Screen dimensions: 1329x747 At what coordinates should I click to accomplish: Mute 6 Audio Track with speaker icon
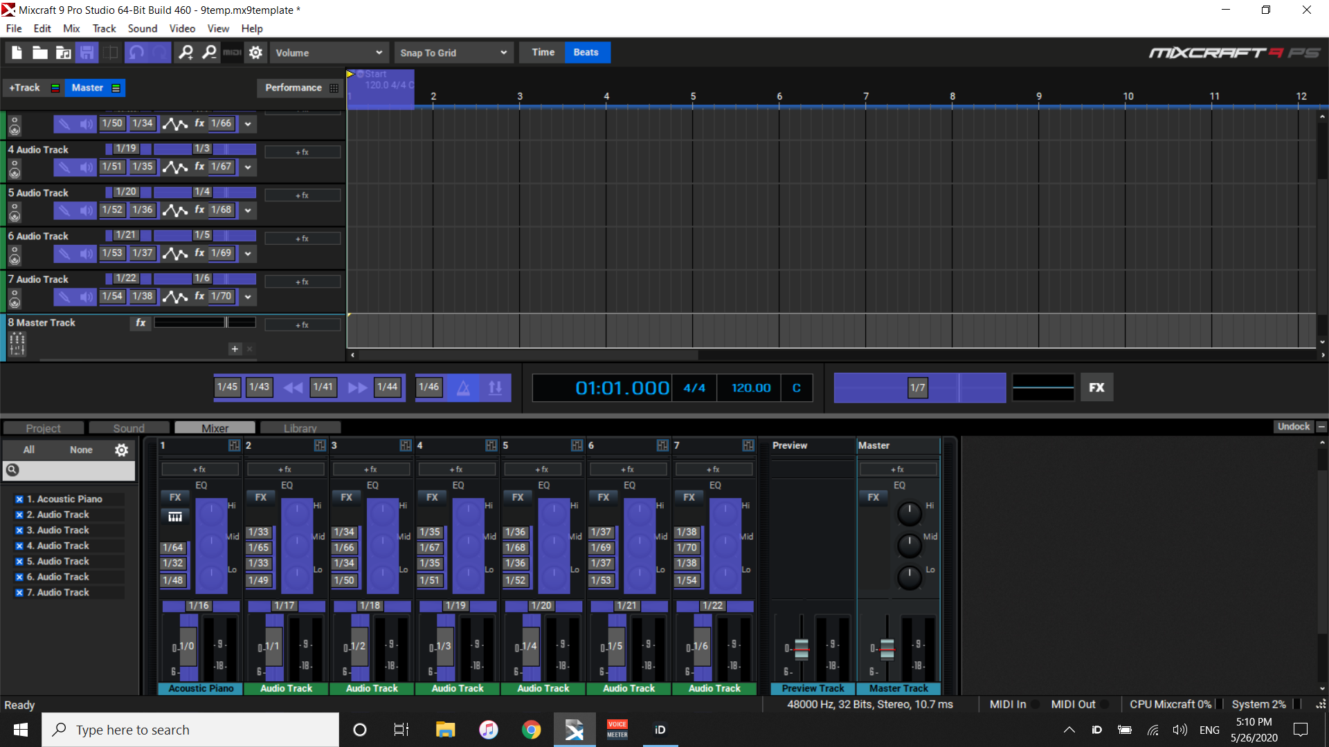click(87, 253)
